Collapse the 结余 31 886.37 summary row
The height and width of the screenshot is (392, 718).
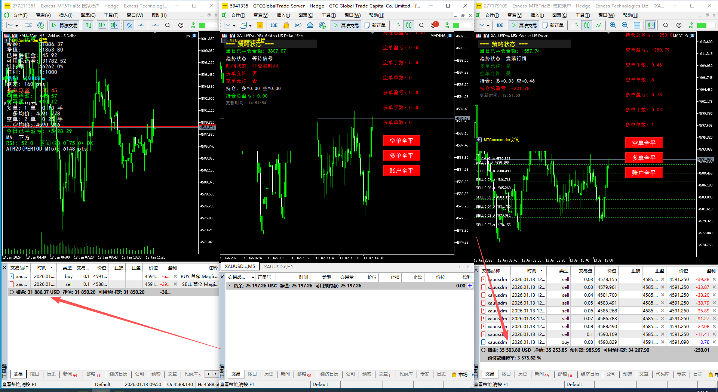point(12,292)
